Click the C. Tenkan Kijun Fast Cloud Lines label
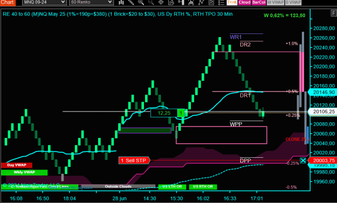Image resolution: width=337 pixels, height=203 pixels. point(39,187)
